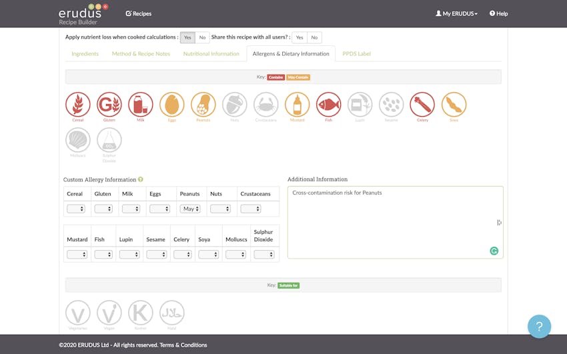
Task: Click the erudus Recipe Builder logo
Action: (83, 14)
